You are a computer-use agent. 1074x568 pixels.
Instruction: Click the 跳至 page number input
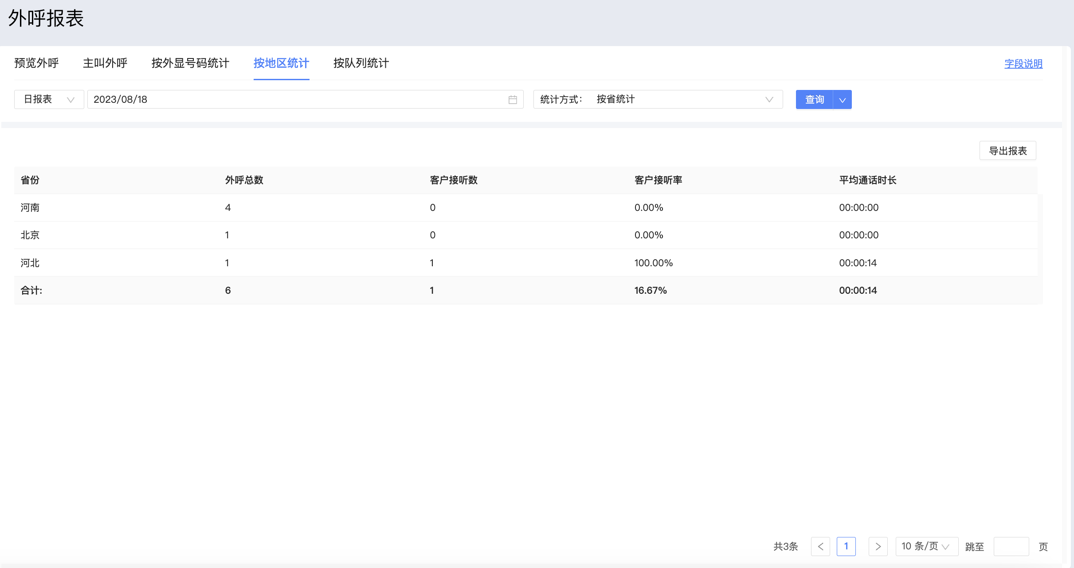point(1011,546)
